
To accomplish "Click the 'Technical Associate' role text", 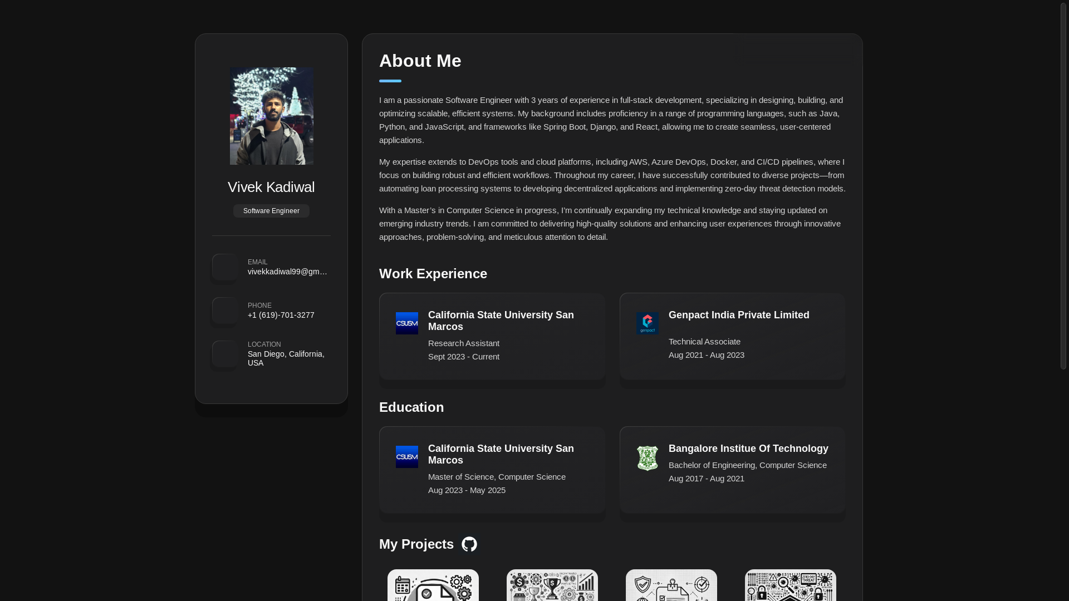I will pyautogui.click(x=705, y=342).
